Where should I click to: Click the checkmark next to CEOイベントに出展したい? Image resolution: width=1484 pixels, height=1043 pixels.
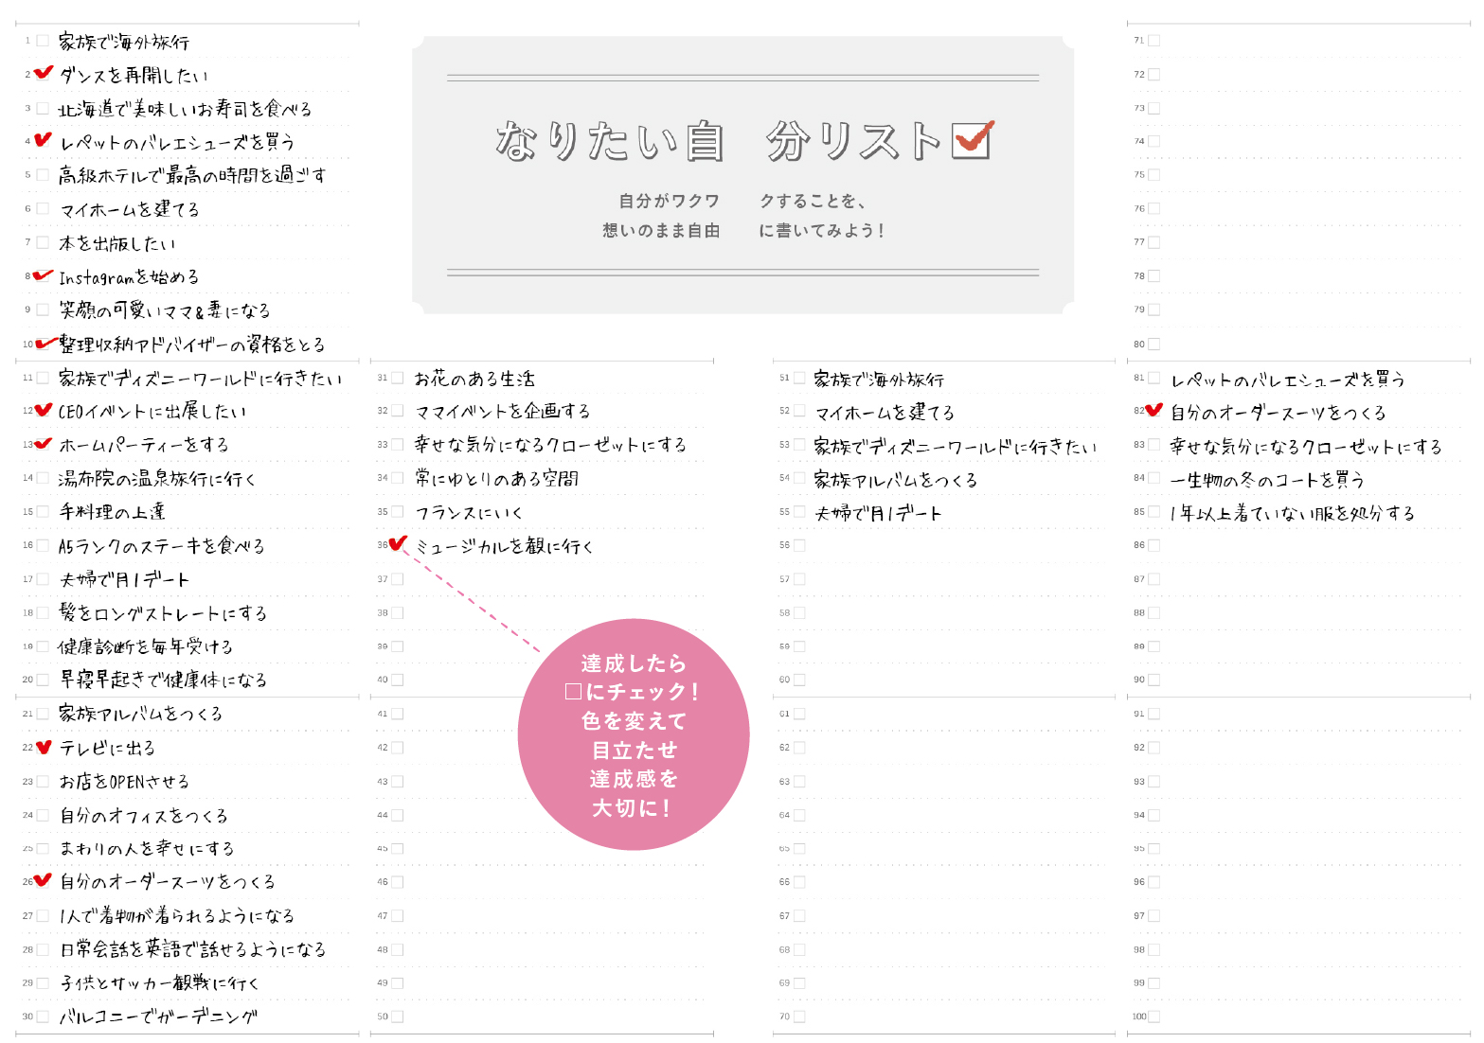point(42,410)
